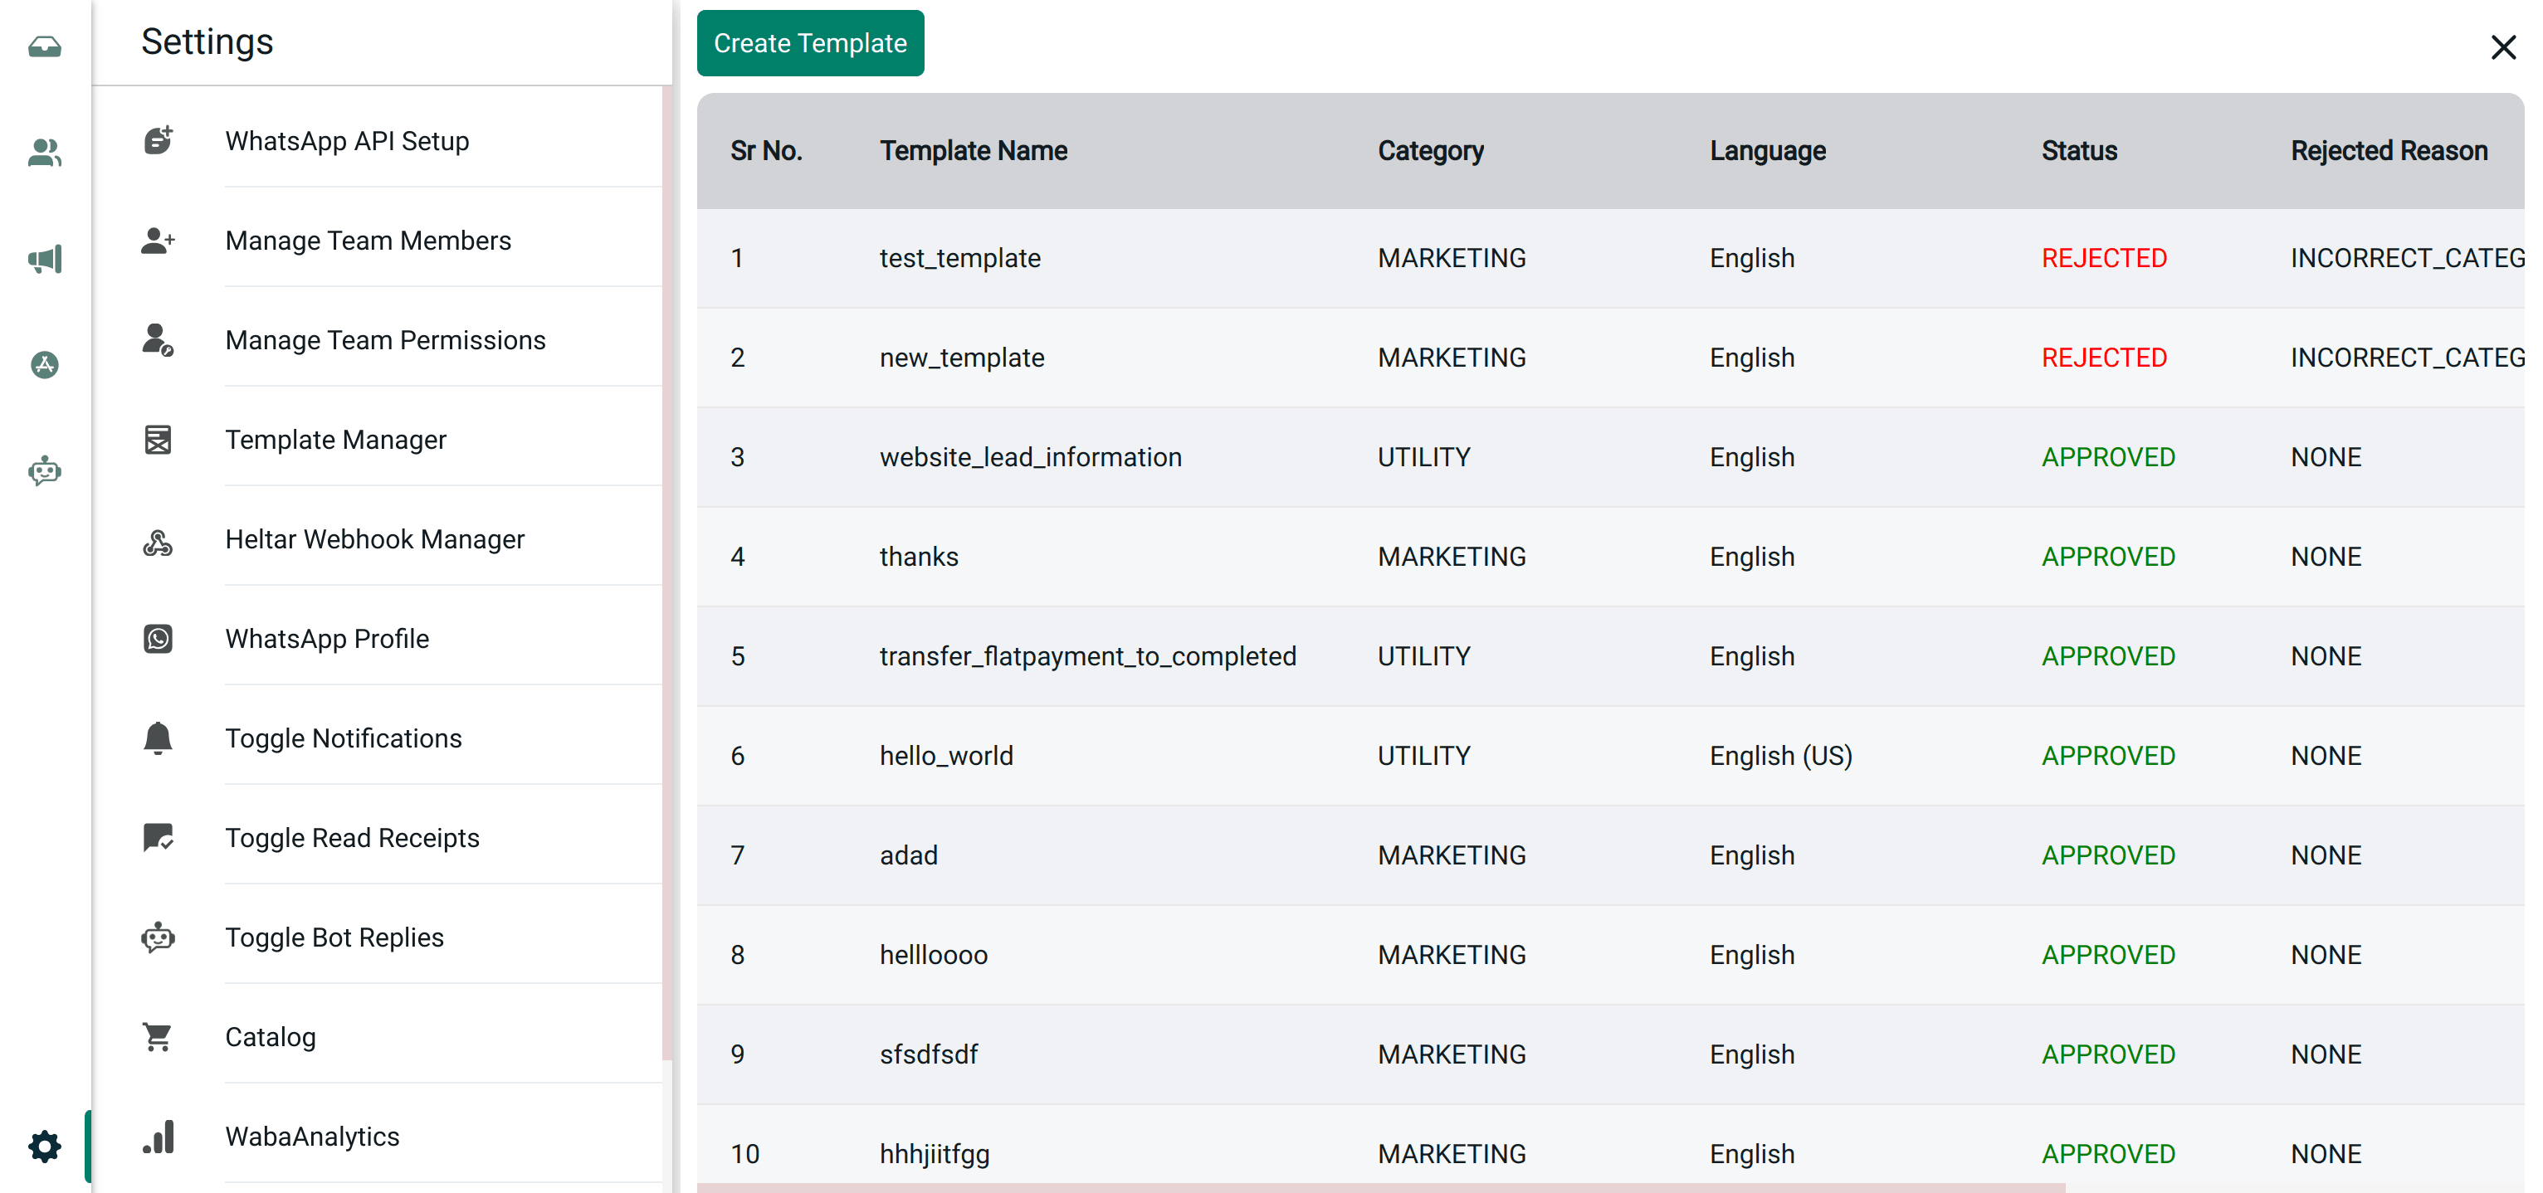Open the megaphone broadcast icon in left rail
This screenshot has height=1193, width=2543.
pyautogui.click(x=45, y=260)
